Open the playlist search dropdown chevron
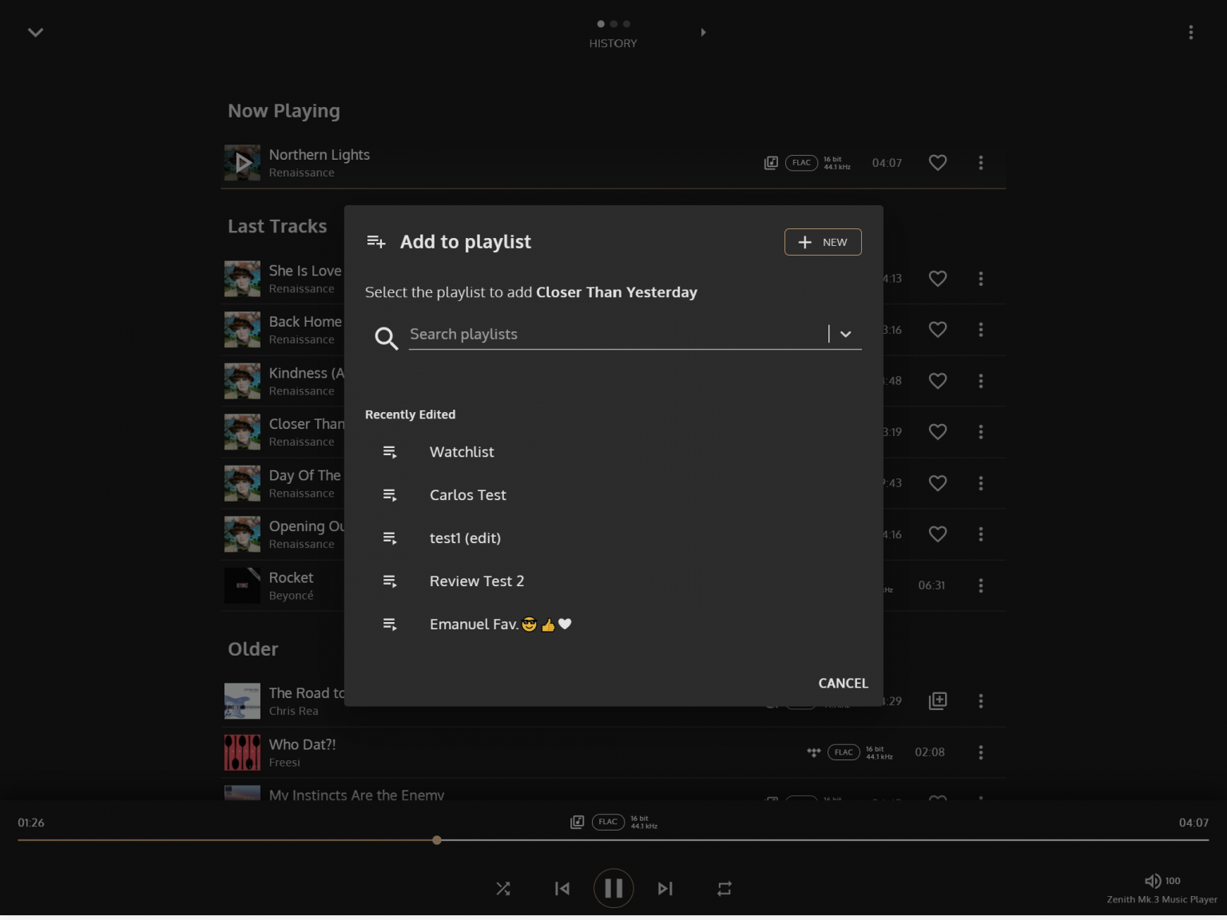This screenshot has width=1227, height=920. pos(846,334)
